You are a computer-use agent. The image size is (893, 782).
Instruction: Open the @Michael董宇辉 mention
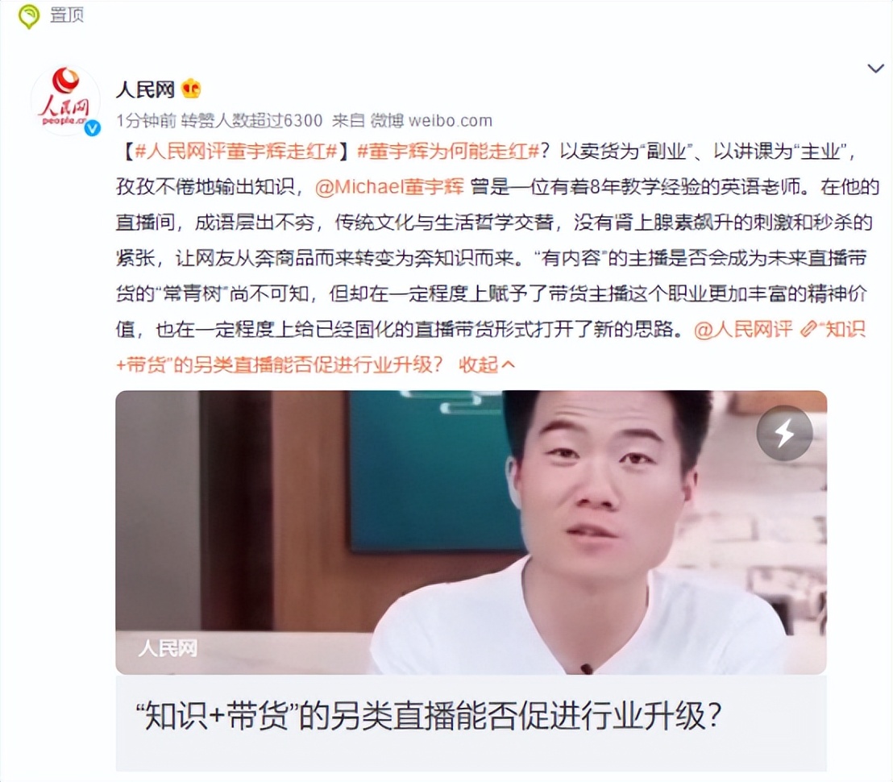point(389,187)
